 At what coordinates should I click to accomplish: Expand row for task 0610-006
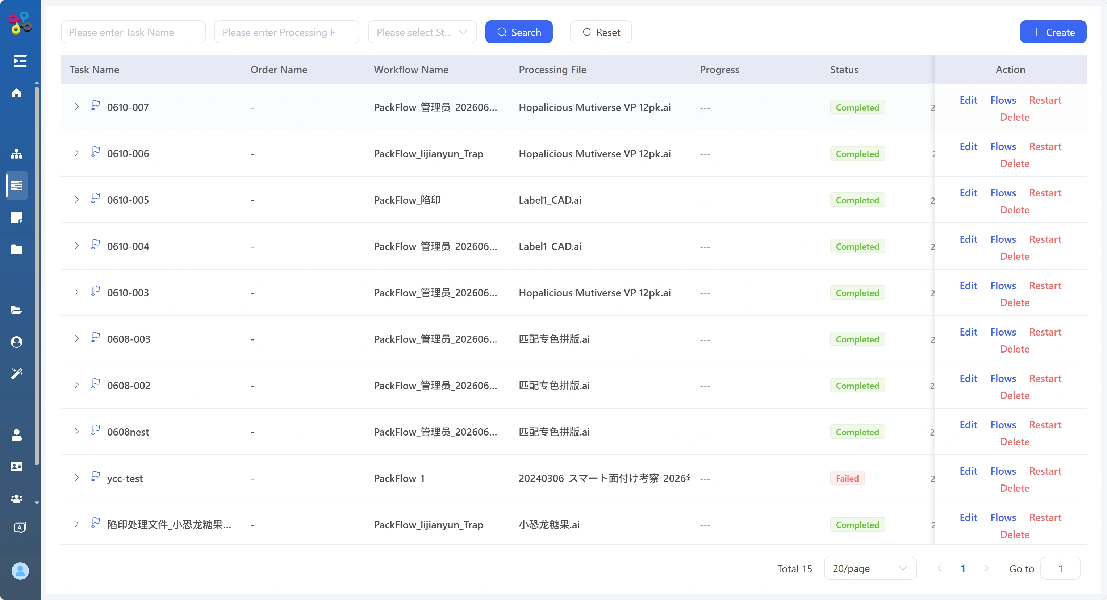pyautogui.click(x=76, y=153)
